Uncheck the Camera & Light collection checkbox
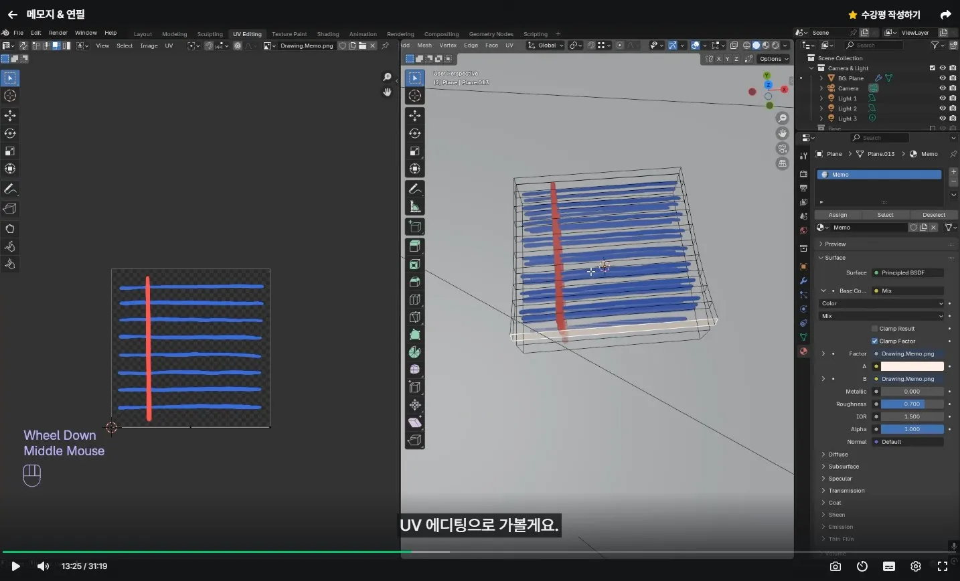960x581 pixels. [x=933, y=68]
